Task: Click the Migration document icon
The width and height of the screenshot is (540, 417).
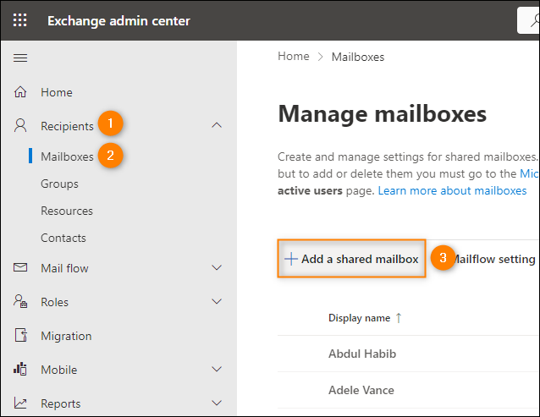Action: pyautogui.click(x=20, y=335)
